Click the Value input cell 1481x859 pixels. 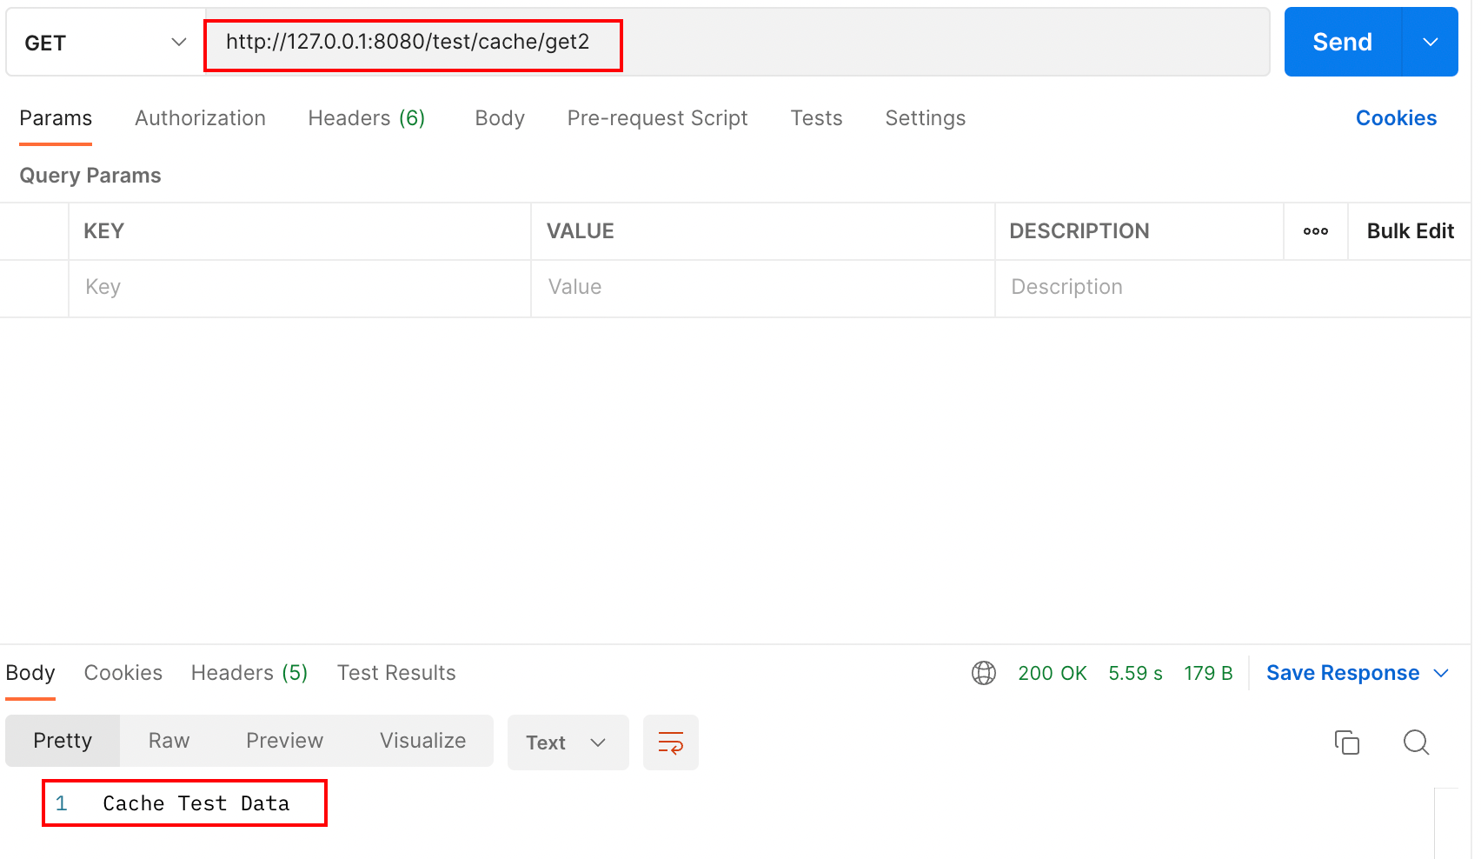tap(762, 288)
